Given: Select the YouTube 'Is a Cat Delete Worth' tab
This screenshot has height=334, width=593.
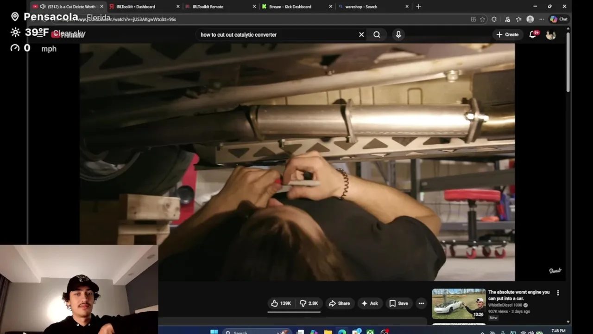Looking at the screenshot, I should click(x=68, y=6).
